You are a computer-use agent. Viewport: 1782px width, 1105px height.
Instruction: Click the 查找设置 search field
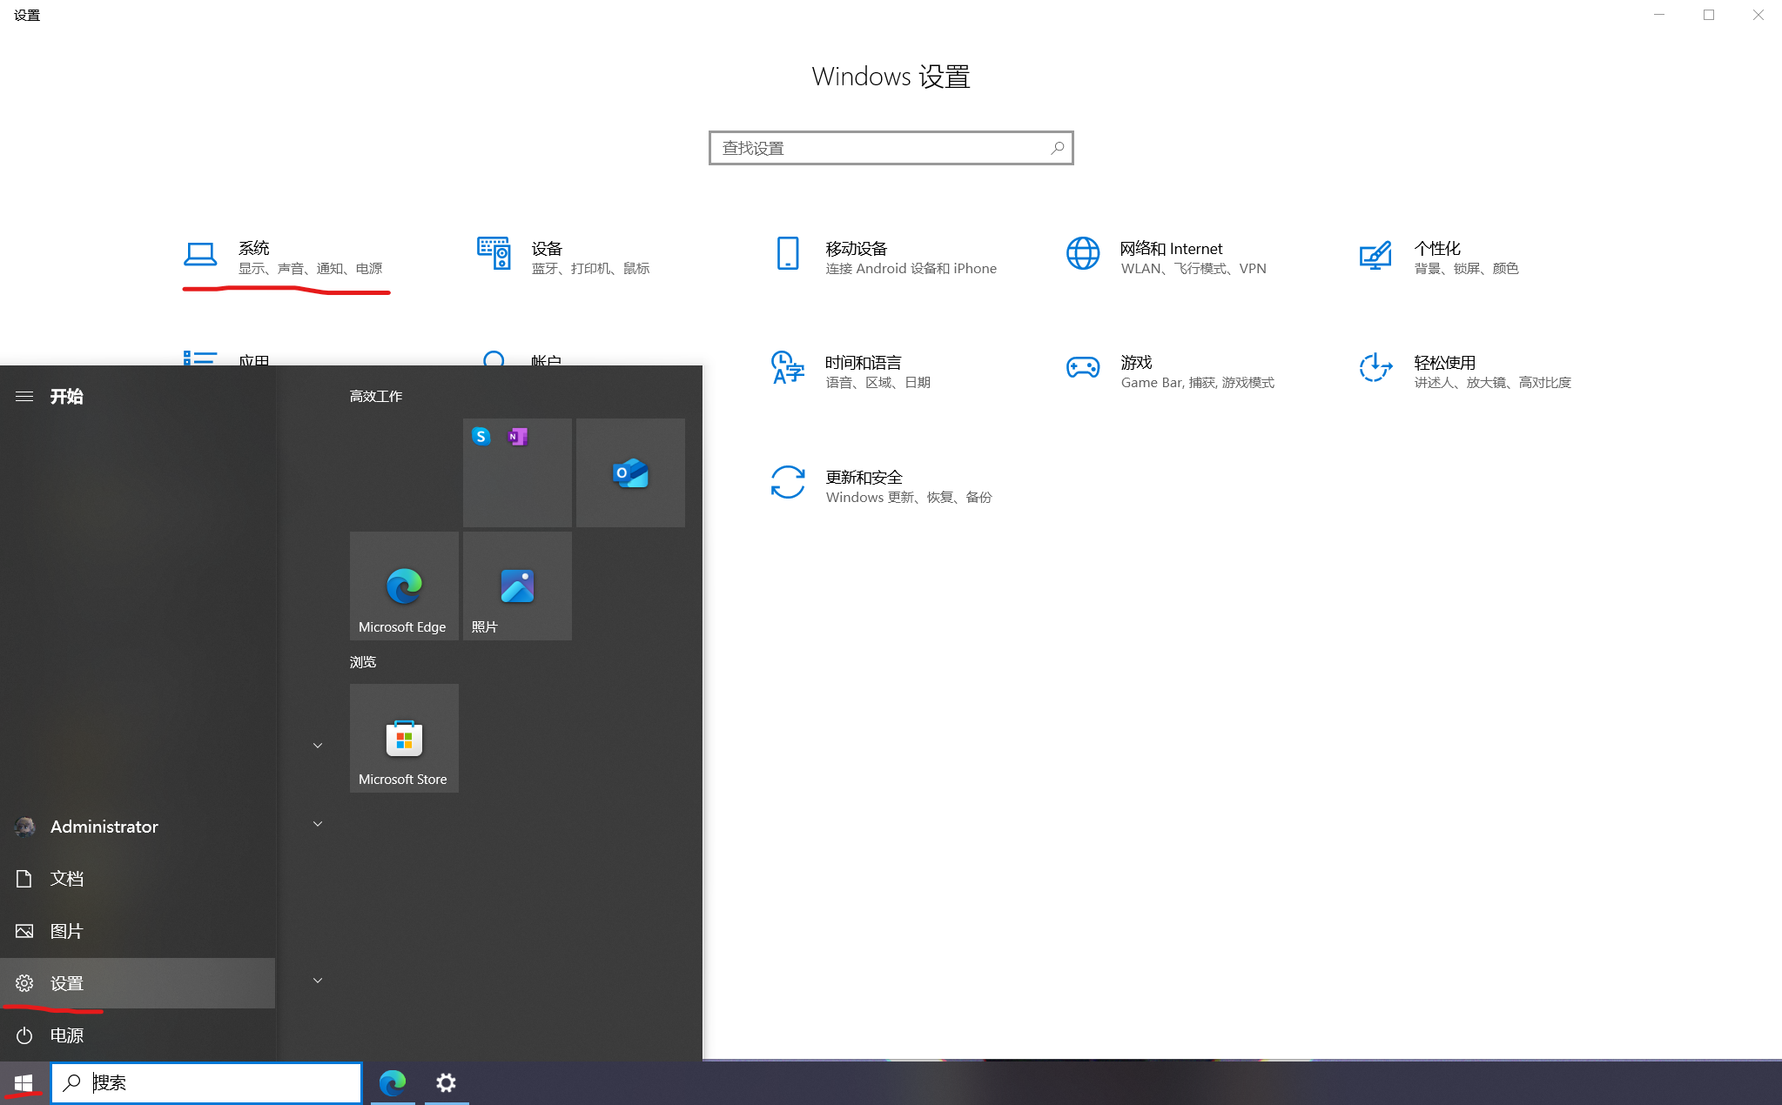point(879,148)
